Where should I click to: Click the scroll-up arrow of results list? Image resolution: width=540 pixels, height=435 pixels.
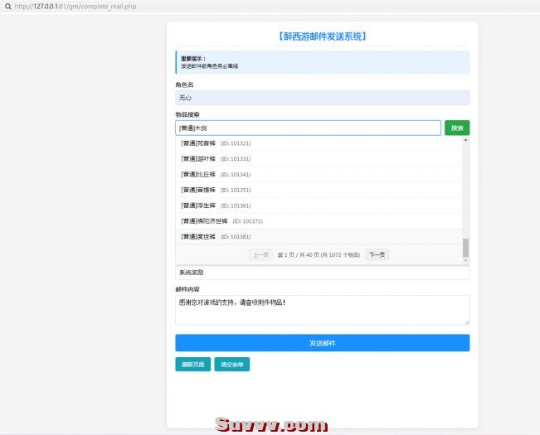(x=465, y=140)
